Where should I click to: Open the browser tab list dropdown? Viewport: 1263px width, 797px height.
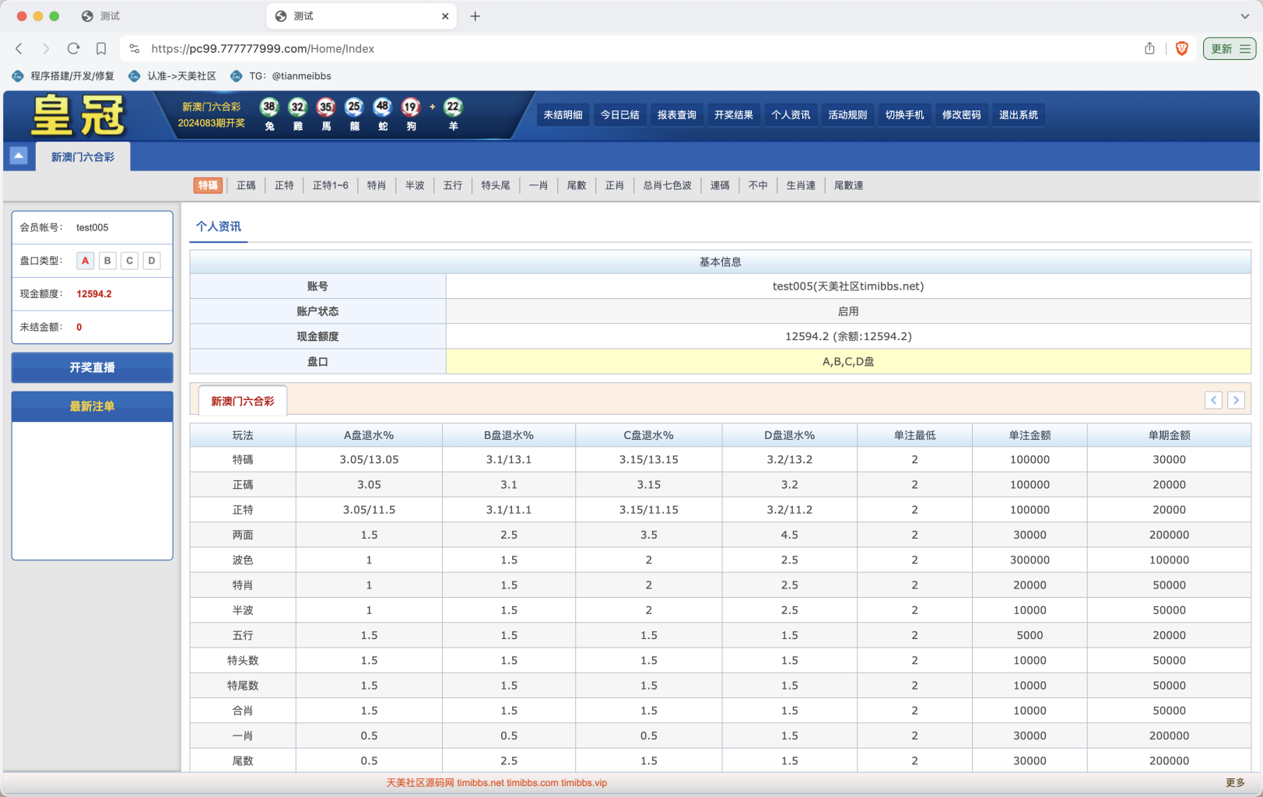1246,16
